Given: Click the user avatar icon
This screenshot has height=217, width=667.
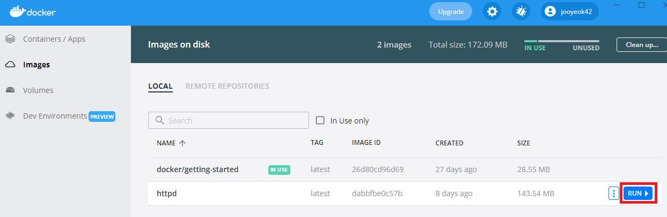Looking at the screenshot, I should point(550,11).
